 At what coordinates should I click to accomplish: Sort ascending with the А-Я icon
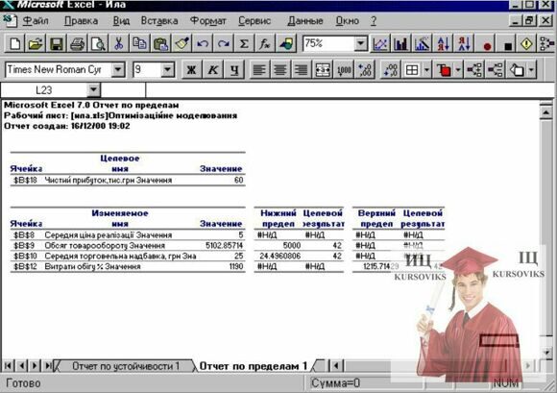click(443, 44)
